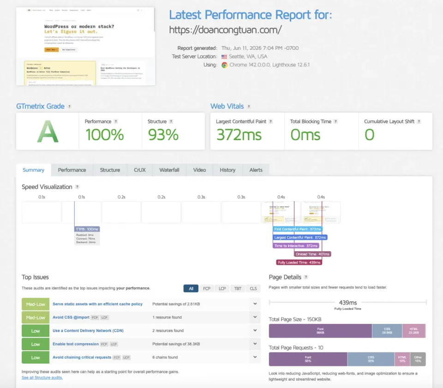Image resolution: width=443 pixels, height=388 pixels.
Task: Click the CSS 30% requests segment
Action: tap(371, 359)
